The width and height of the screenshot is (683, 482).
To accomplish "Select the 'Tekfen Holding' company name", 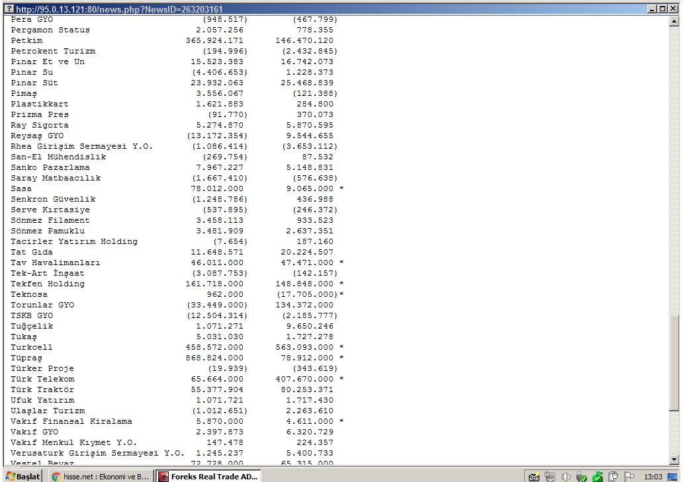I will point(48,284).
